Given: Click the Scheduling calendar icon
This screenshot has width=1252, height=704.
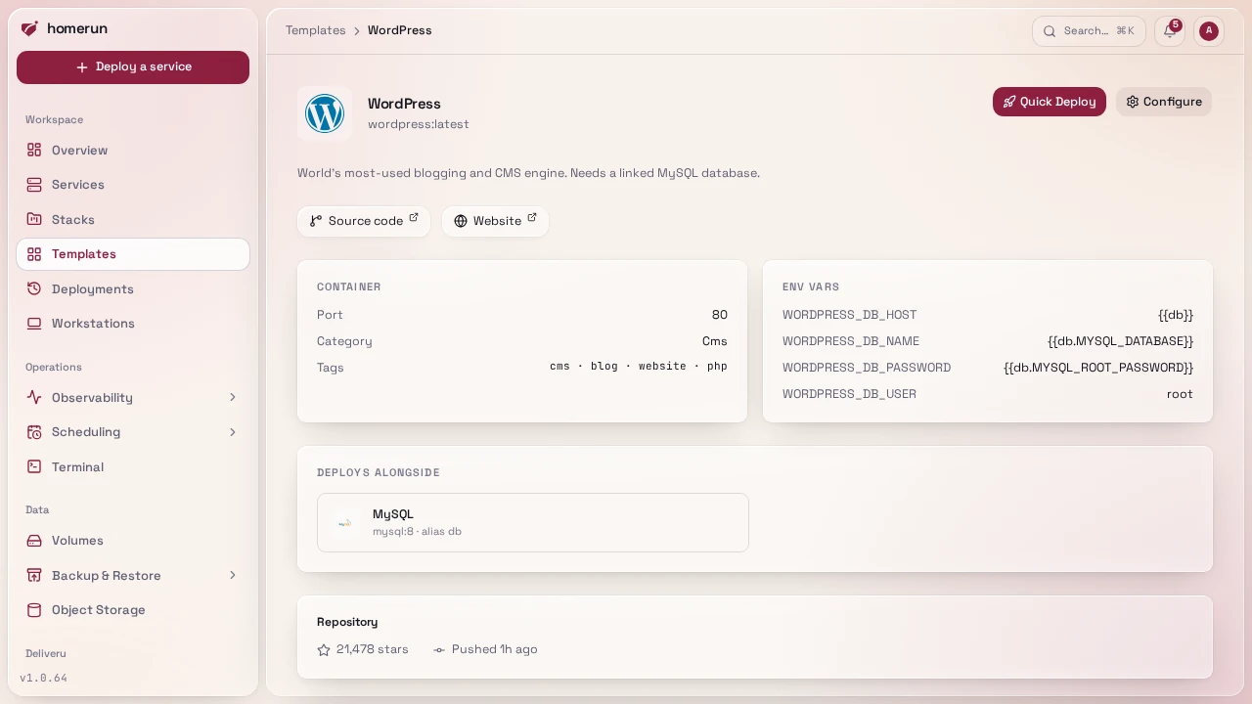Looking at the screenshot, I should tap(34, 432).
